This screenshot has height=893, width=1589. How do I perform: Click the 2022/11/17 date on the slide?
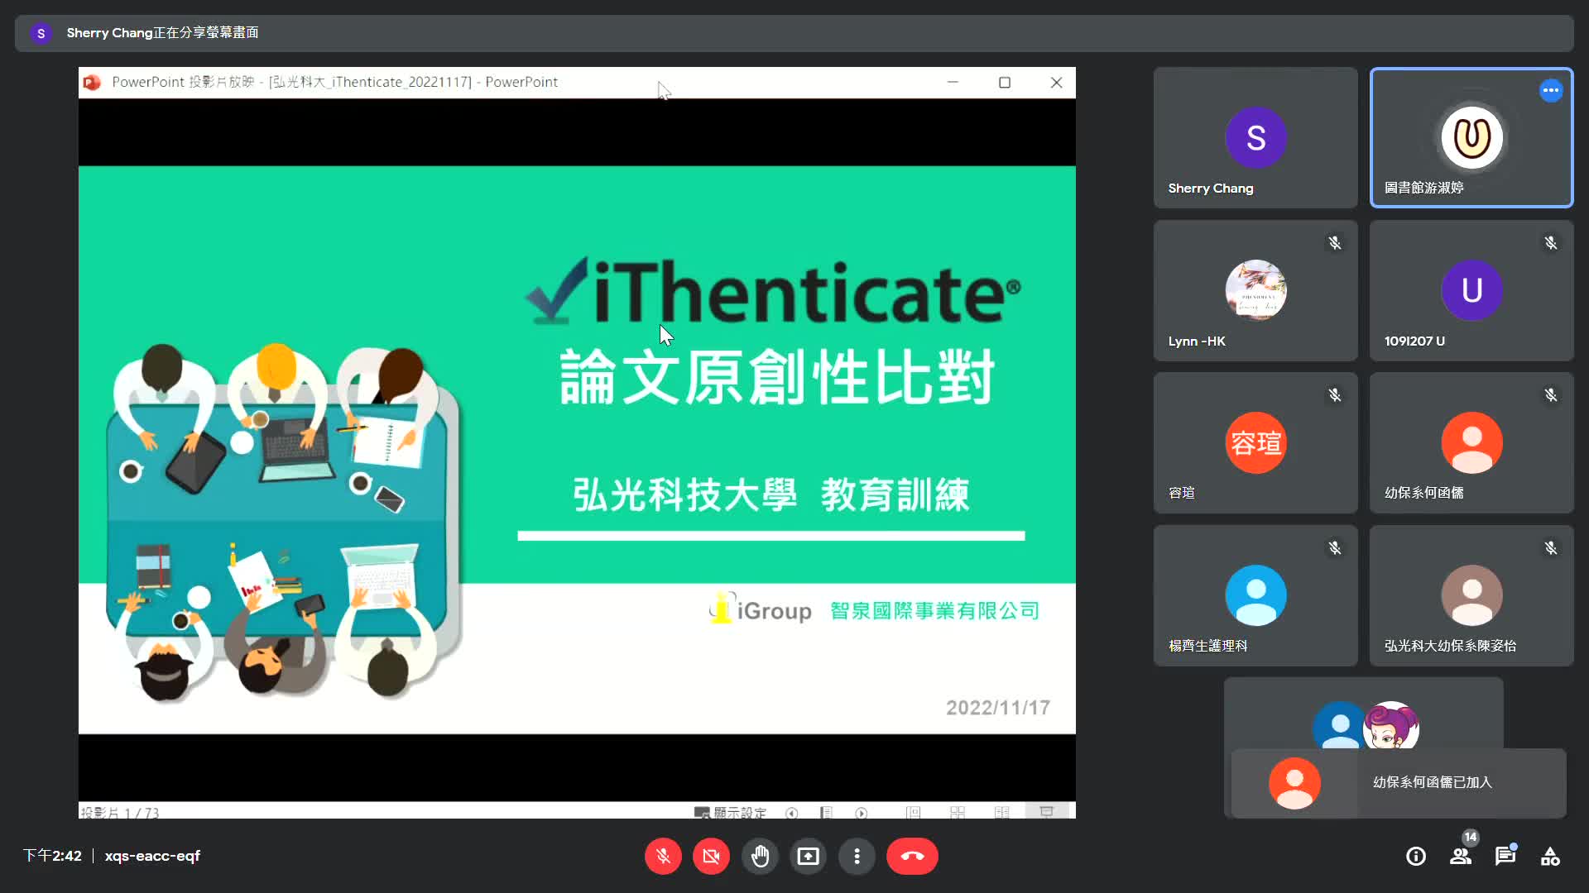(998, 708)
